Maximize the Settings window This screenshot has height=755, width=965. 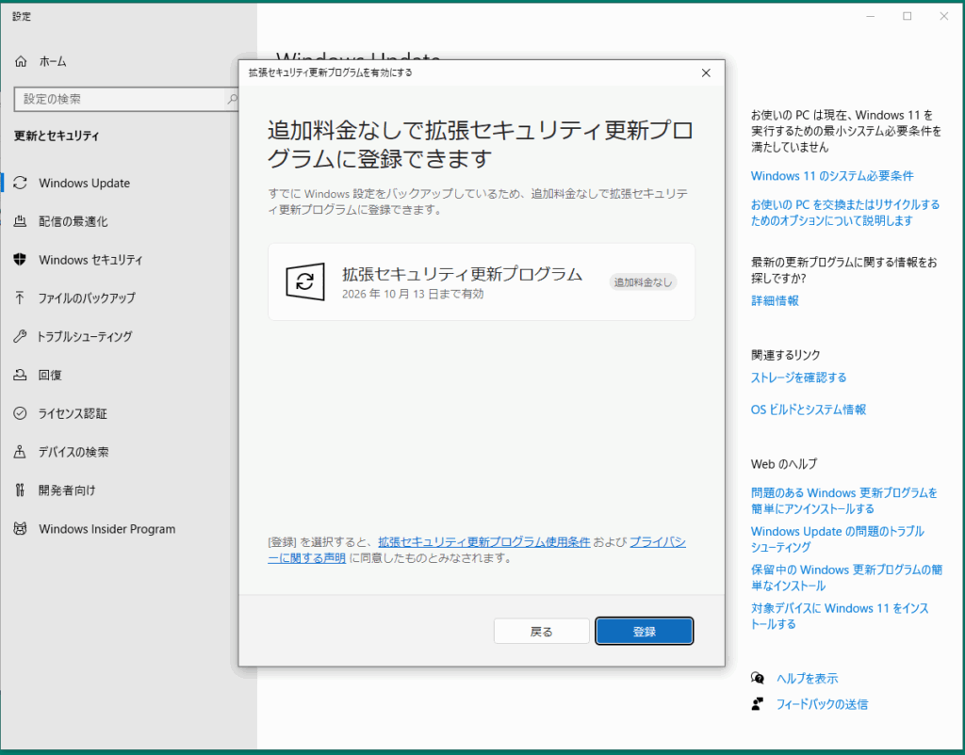pyautogui.click(x=908, y=17)
